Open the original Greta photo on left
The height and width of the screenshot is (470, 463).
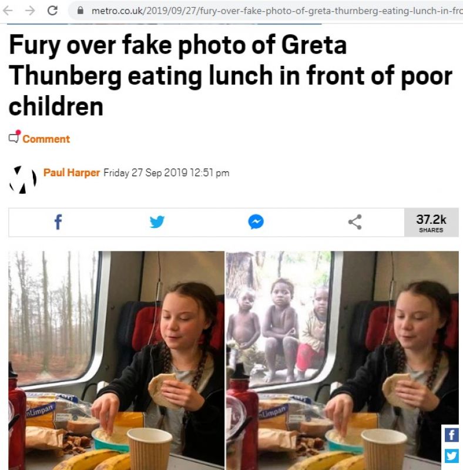(116, 360)
